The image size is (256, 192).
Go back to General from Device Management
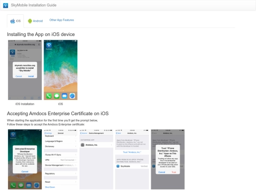pos(84,133)
